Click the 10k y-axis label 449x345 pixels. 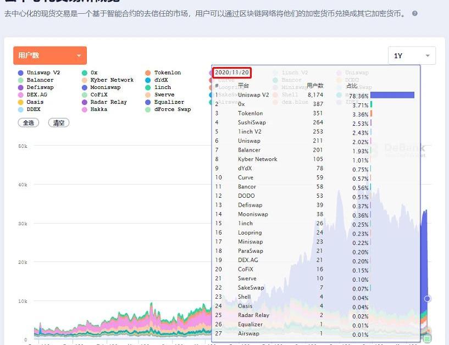[23, 301]
